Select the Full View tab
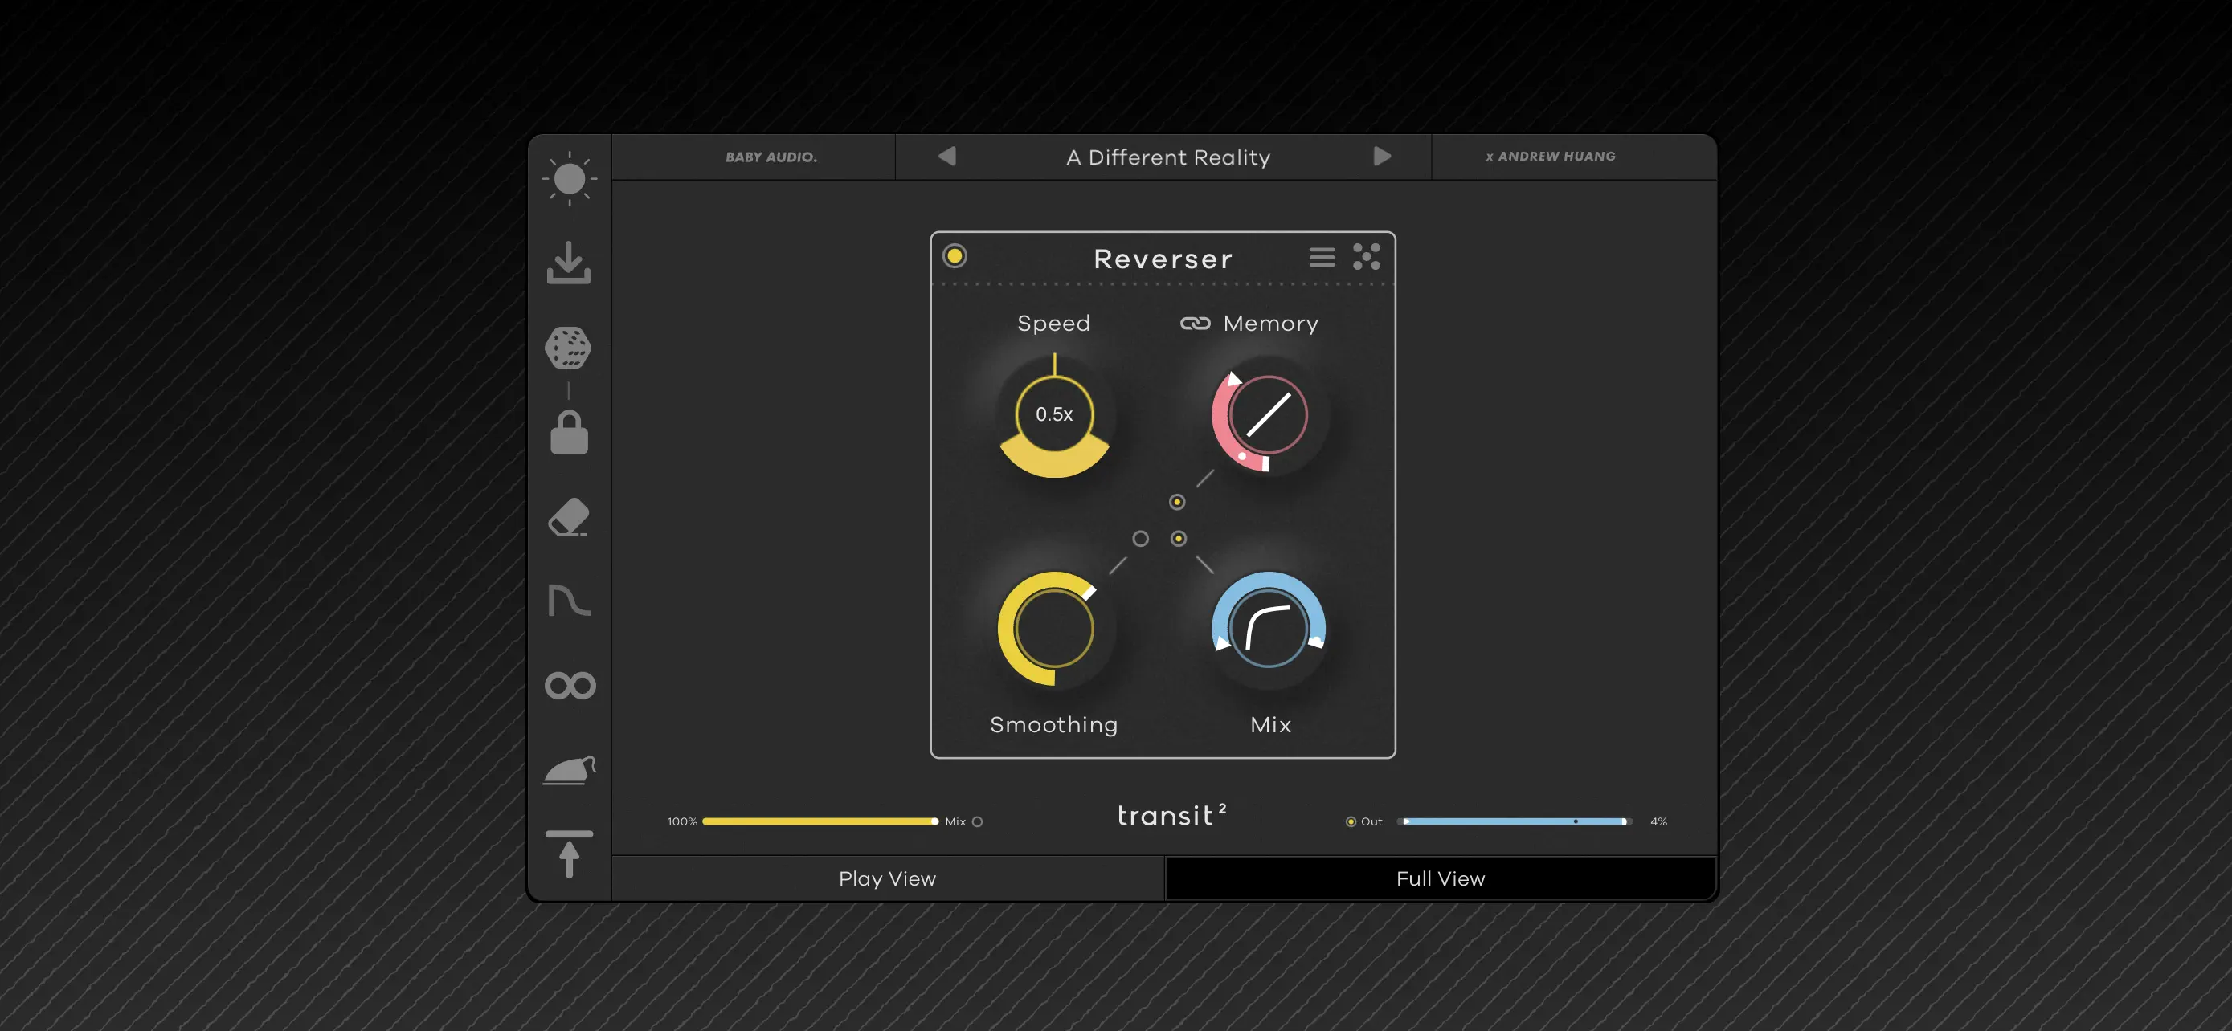 tap(1440, 878)
